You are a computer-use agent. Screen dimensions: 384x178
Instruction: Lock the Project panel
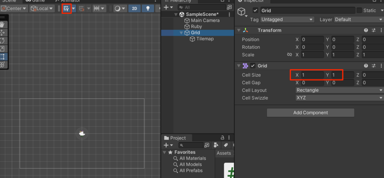pyautogui.click(x=222, y=138)
